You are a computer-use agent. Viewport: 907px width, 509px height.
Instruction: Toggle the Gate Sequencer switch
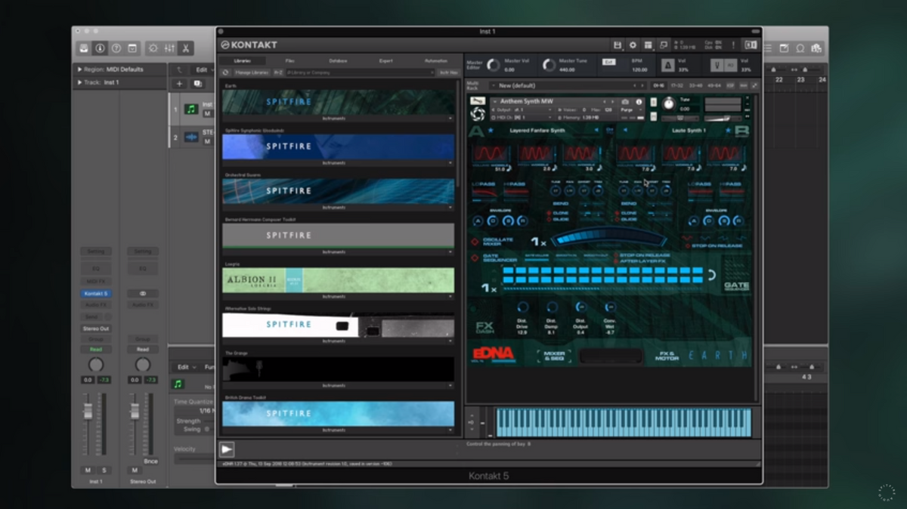click(x=475, y=258)
